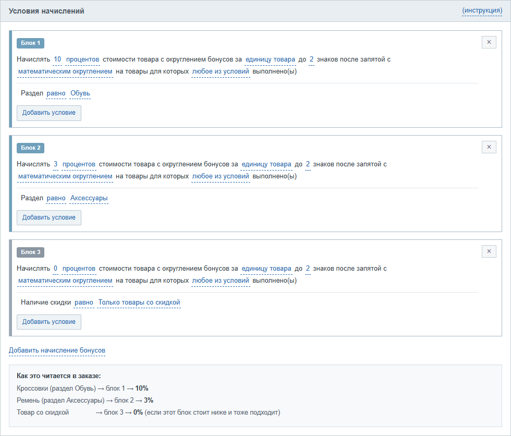
Task: Switch любое из условий in Блок 3
Action: click(x=221, y=281)
